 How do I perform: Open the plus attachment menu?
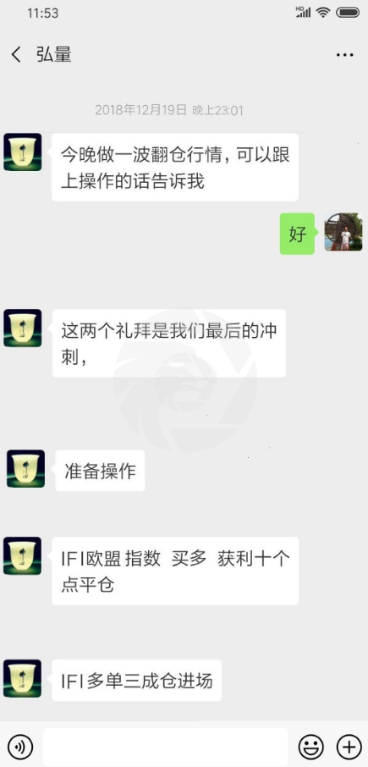(x=349, y=747)
